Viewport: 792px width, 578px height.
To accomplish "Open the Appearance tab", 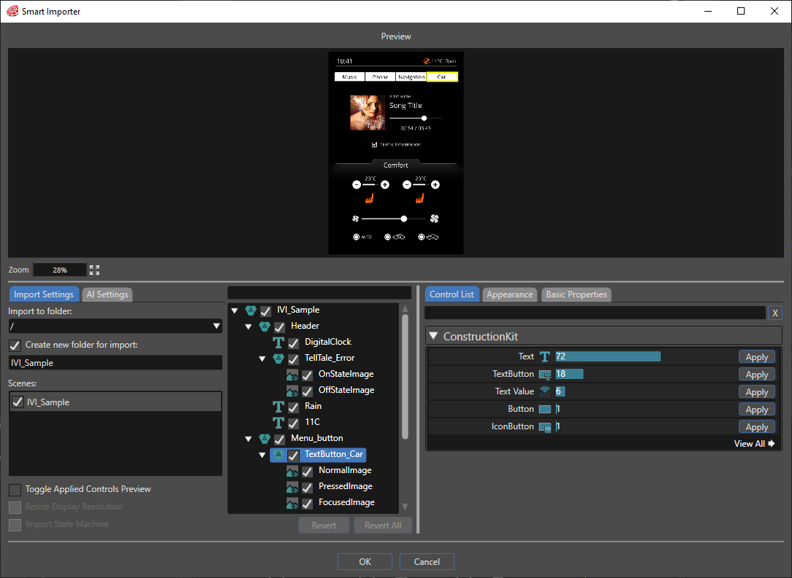I will (510, 294).
